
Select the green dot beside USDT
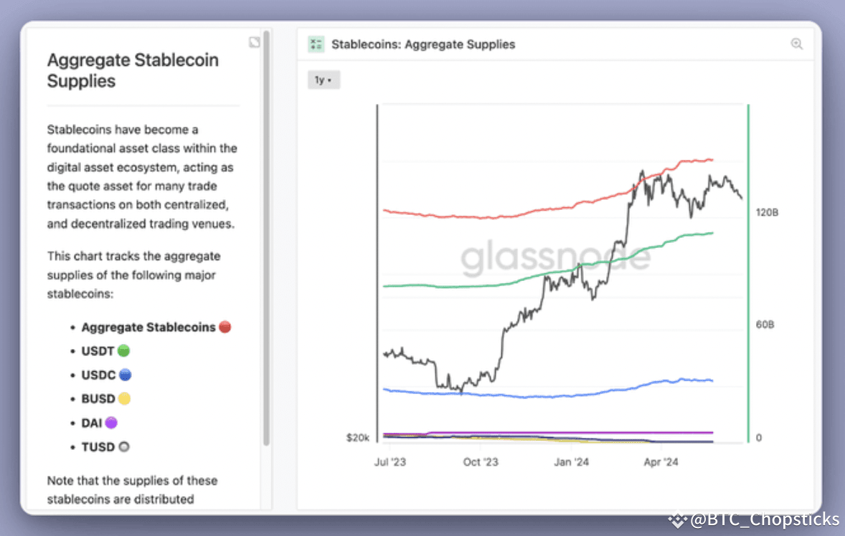pyautogui.click(x=123, y=351)
